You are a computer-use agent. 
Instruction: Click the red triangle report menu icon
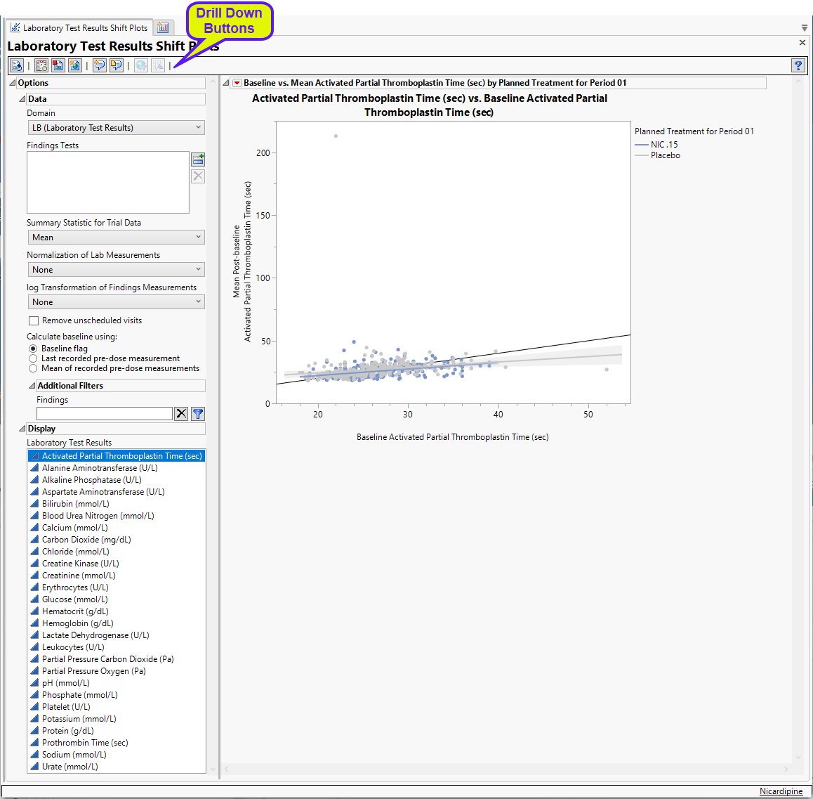point(237,83)
